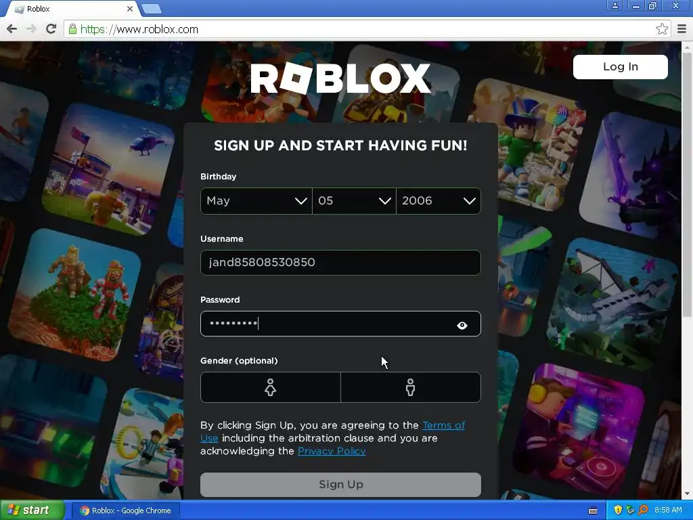Click the Birthday label

tap(219, 177)
